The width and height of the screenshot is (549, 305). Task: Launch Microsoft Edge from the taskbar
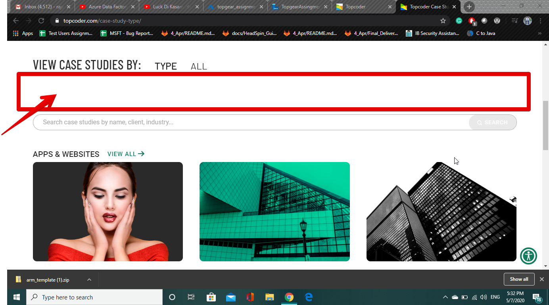pos(309,297)
